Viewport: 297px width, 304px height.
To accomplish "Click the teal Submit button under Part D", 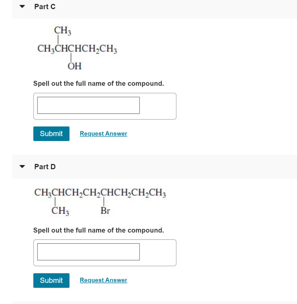I will [x=51, y=280].
